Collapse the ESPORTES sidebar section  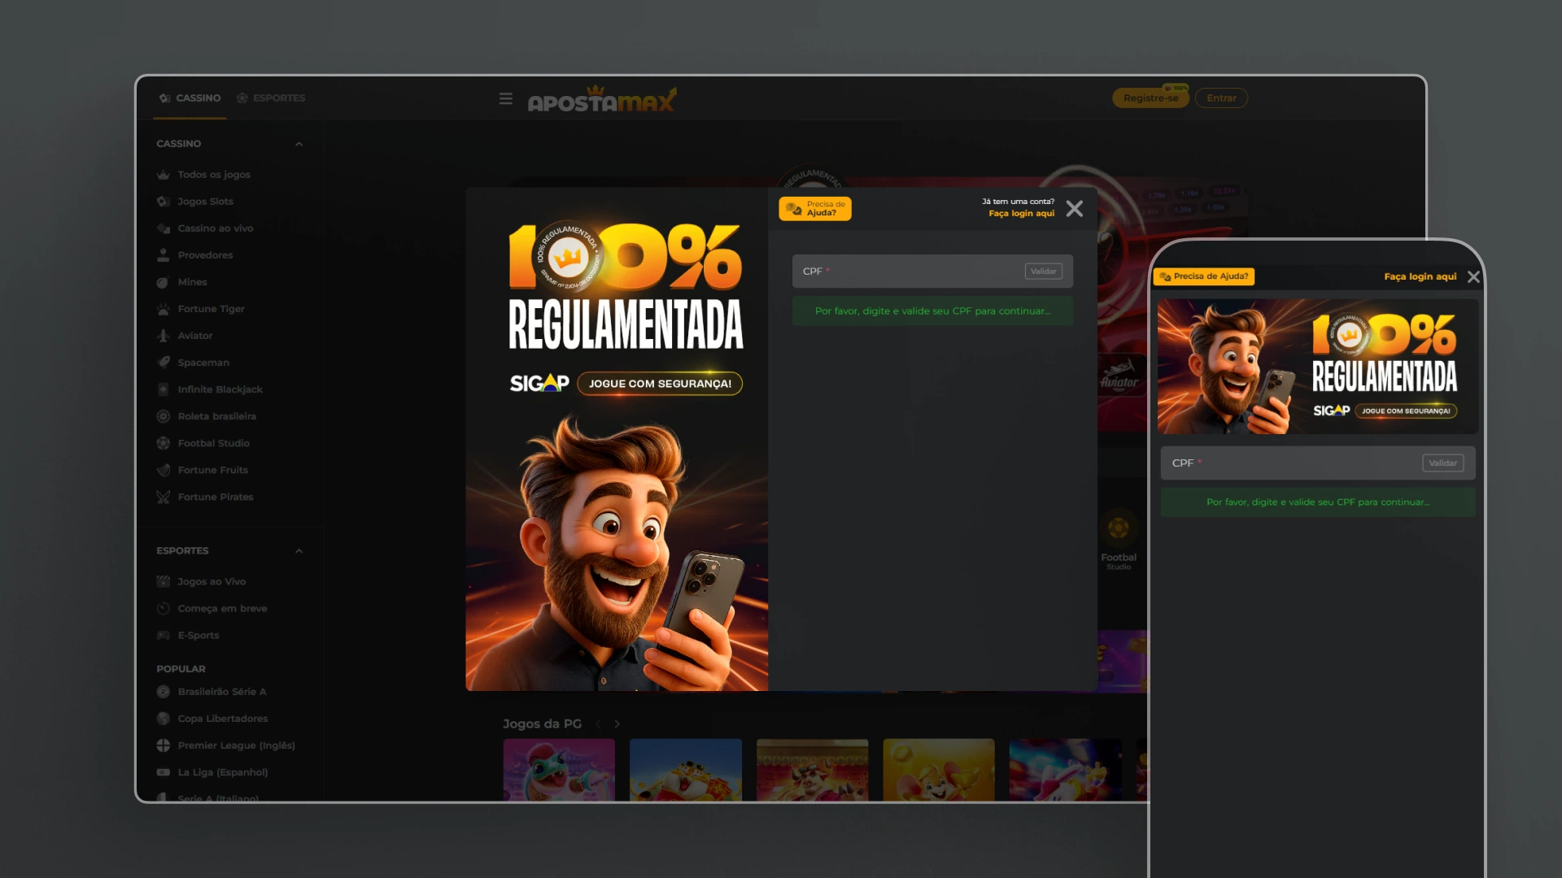click(x=299, y=551)
